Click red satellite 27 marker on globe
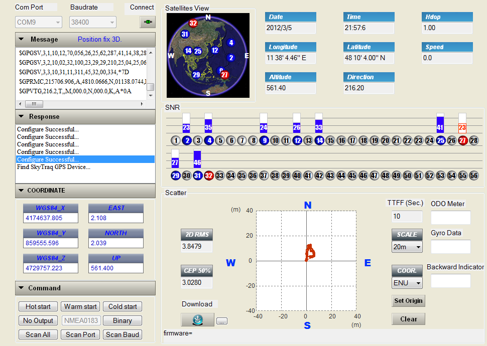The width and height of the screenshot is (487, 346). tap(224, 75)
